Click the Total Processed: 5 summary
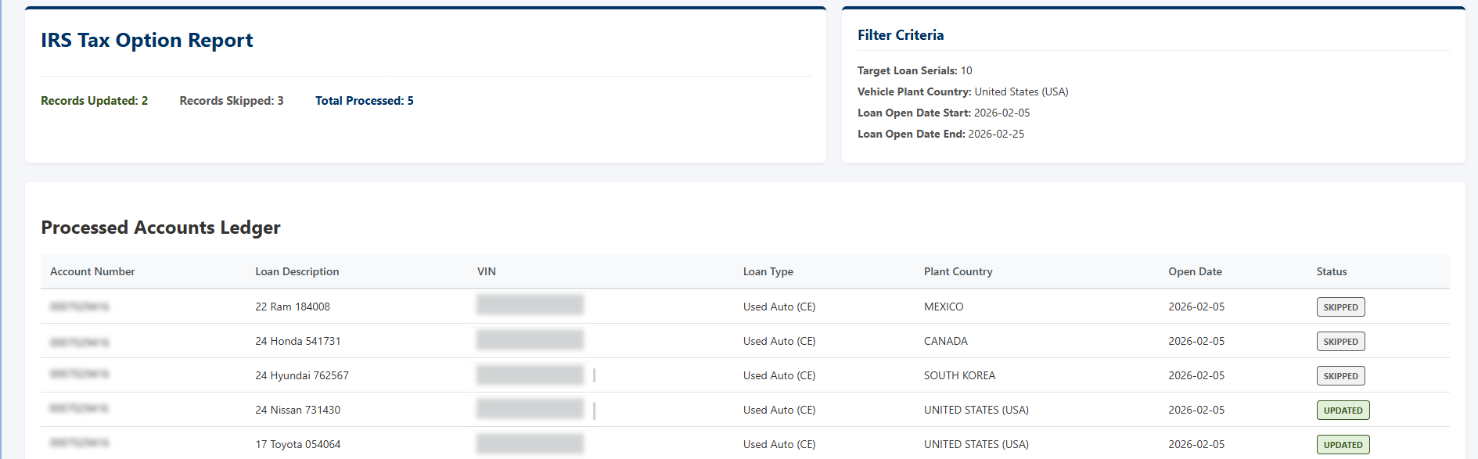Image resolution: width=1478 pixels, height=459 pixels. click(x=365, y=101)
